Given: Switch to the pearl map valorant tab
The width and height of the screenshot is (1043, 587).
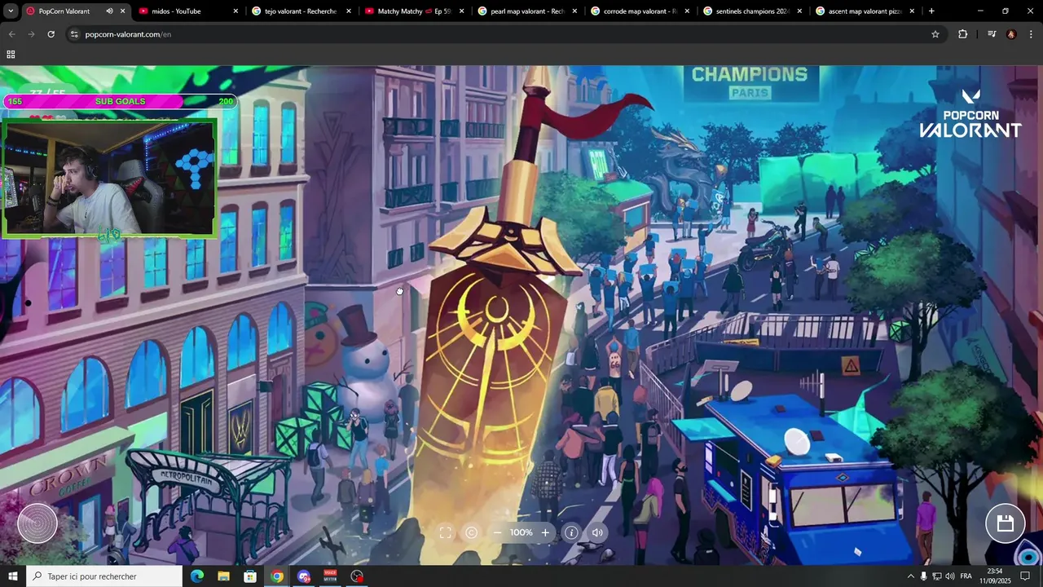Looking at the screenshot, I should [527, 11].
